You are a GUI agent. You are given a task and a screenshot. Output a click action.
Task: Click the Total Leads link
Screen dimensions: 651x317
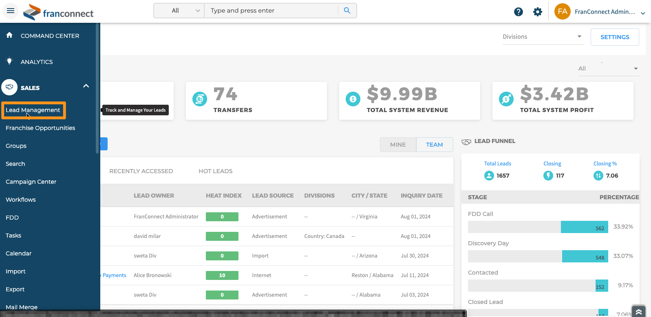(x=498, y=164)
